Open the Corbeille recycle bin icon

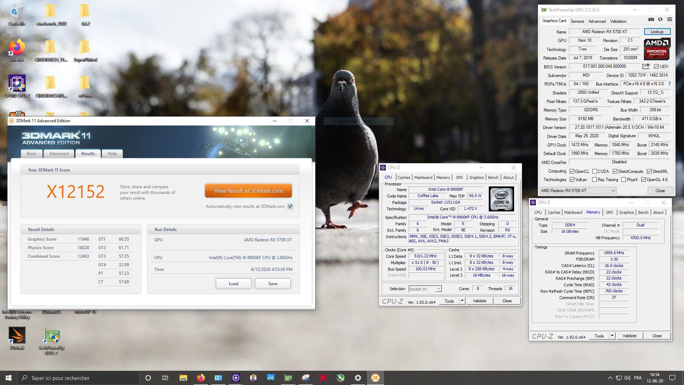click(17, 15)
